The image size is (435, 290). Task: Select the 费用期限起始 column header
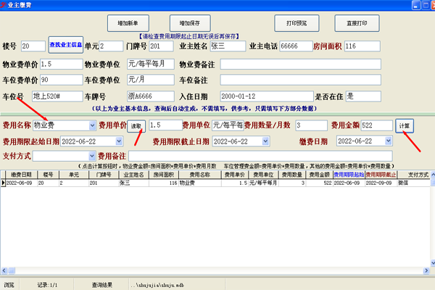point(349,175)
